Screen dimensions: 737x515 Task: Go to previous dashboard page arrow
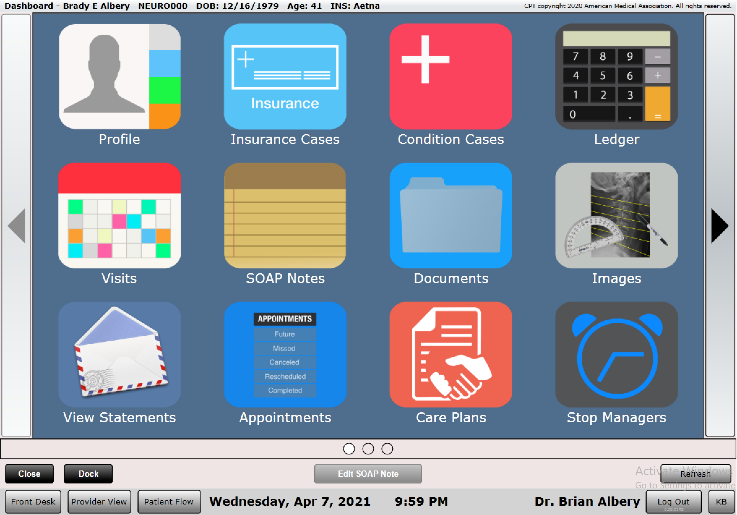tap(17, 226)
